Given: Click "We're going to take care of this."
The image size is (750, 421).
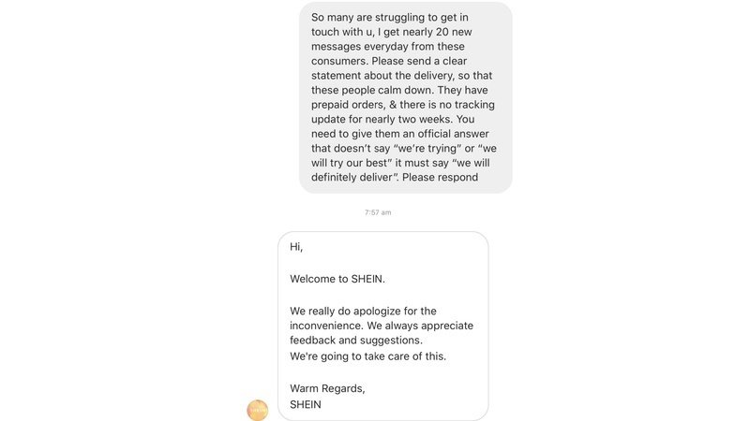Looking at the screenshot, I should pos(367,356).
